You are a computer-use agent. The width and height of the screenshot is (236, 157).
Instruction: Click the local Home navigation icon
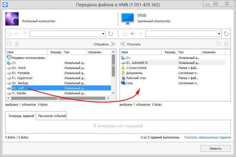coord(9,34)
